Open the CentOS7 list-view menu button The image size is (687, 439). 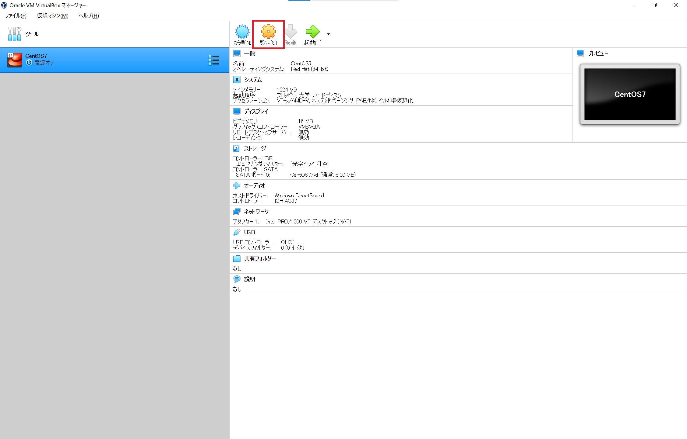[214, 60]
